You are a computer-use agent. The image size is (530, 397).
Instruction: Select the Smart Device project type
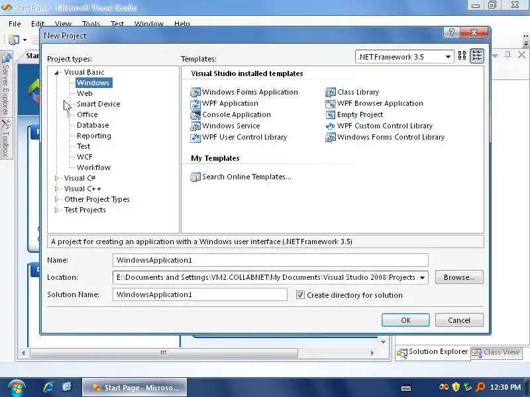point(98,104)
